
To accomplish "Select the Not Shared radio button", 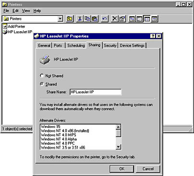I will [42, 75].
